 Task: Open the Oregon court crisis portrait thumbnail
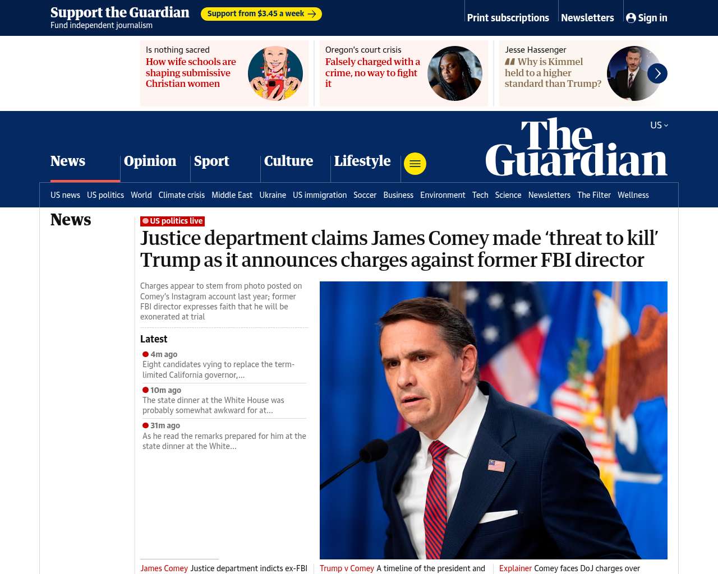point(455,73)
